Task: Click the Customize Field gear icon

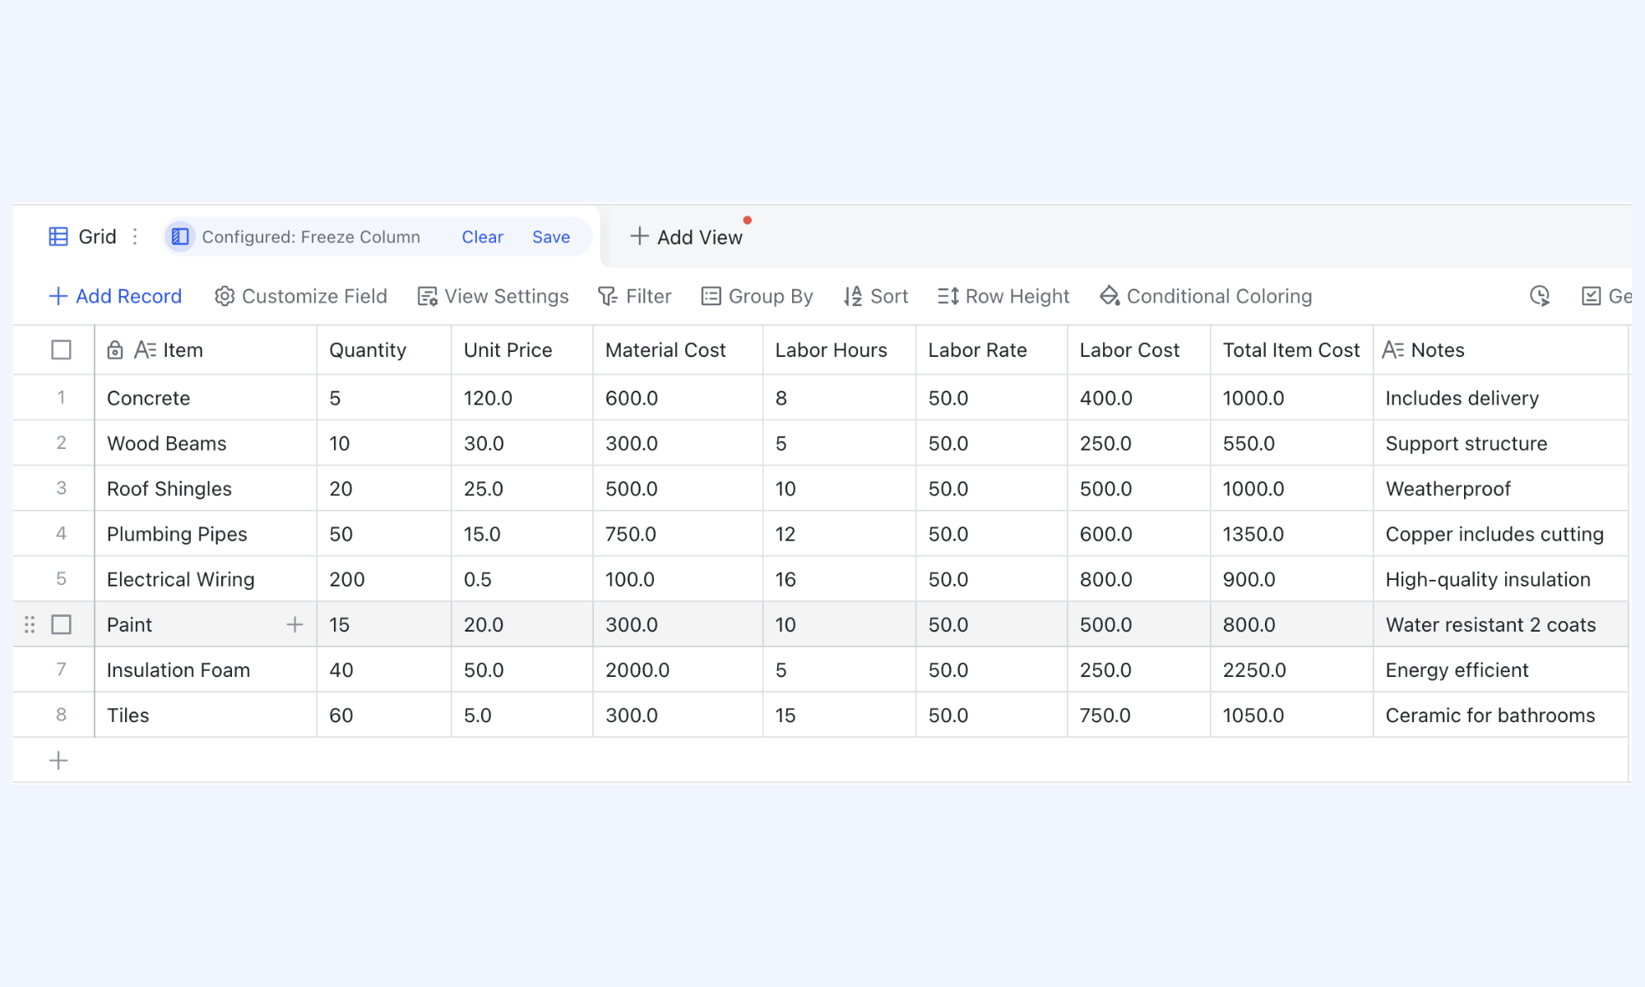Action: [225, 296]
